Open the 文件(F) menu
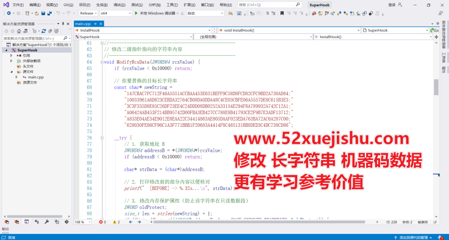 click(x=18, y=5)
